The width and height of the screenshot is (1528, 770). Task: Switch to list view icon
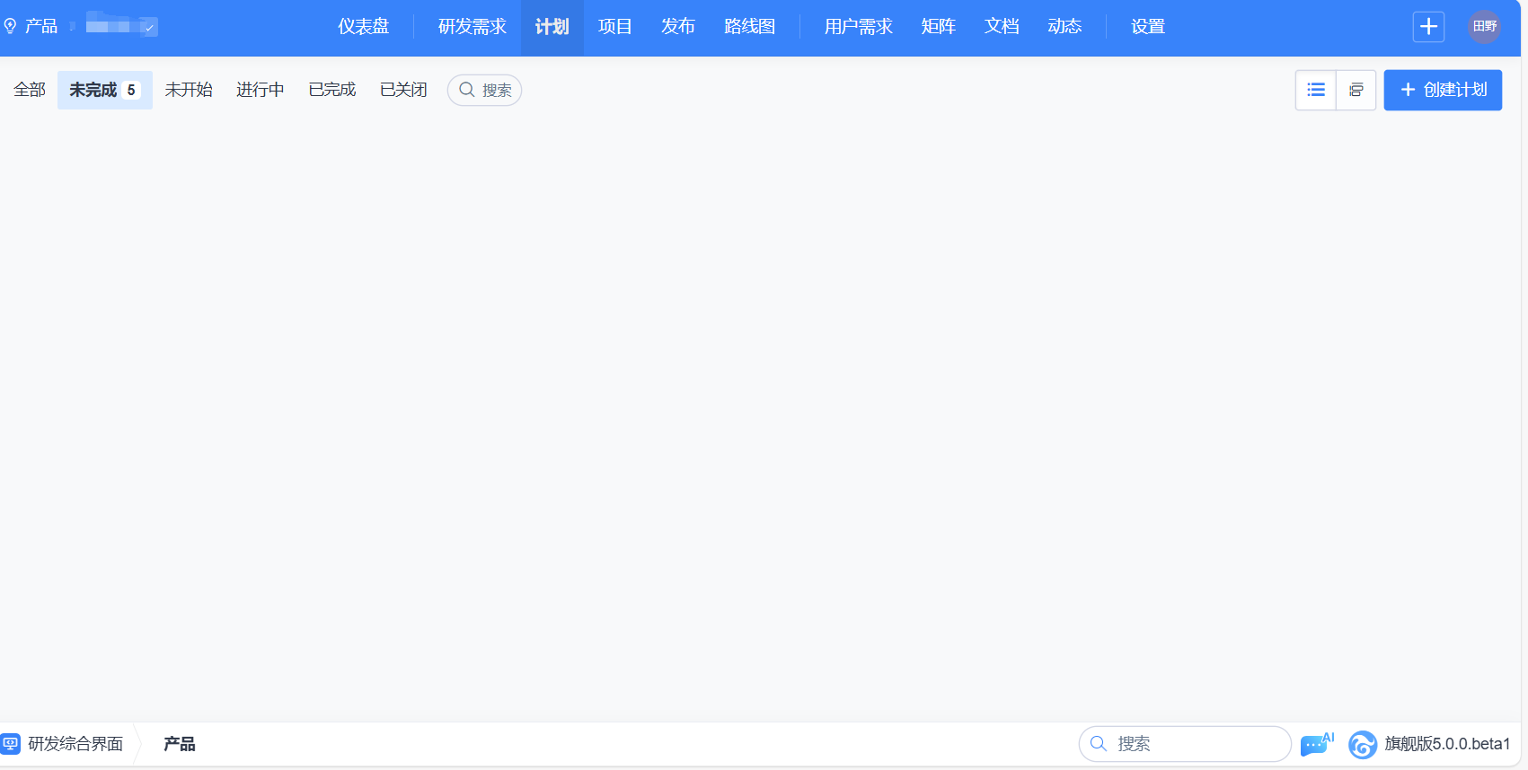pos(1316,90)
